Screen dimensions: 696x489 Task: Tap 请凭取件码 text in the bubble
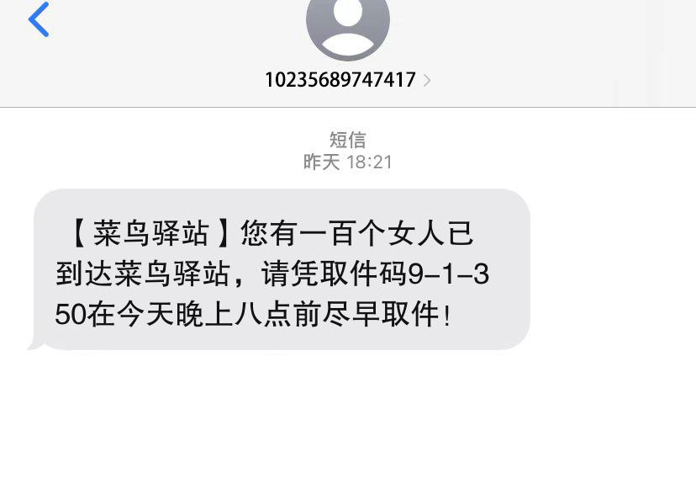coord(334,274)
